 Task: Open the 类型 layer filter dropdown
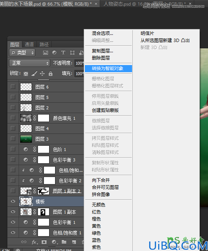click(22, 52)
